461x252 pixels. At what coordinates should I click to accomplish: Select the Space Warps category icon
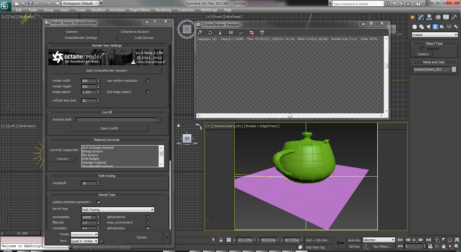(449, 27)
